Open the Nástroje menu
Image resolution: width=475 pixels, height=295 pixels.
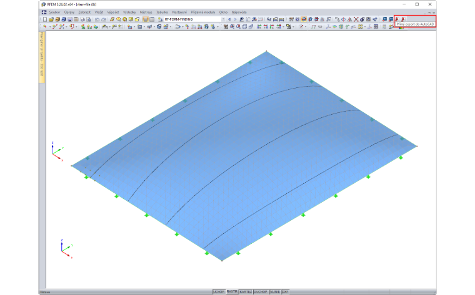(x=146, y=12)
